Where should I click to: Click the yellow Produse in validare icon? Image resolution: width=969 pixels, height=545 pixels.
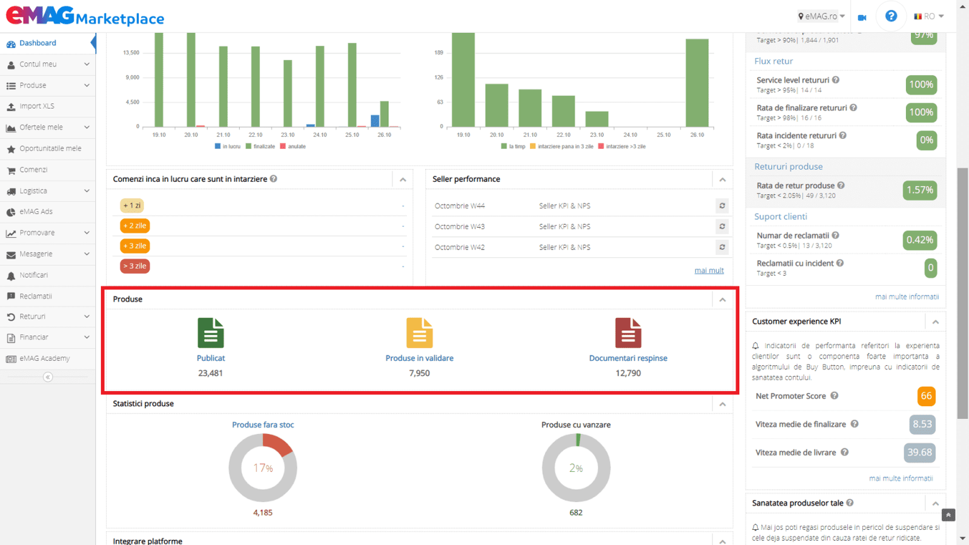(419, 333)
